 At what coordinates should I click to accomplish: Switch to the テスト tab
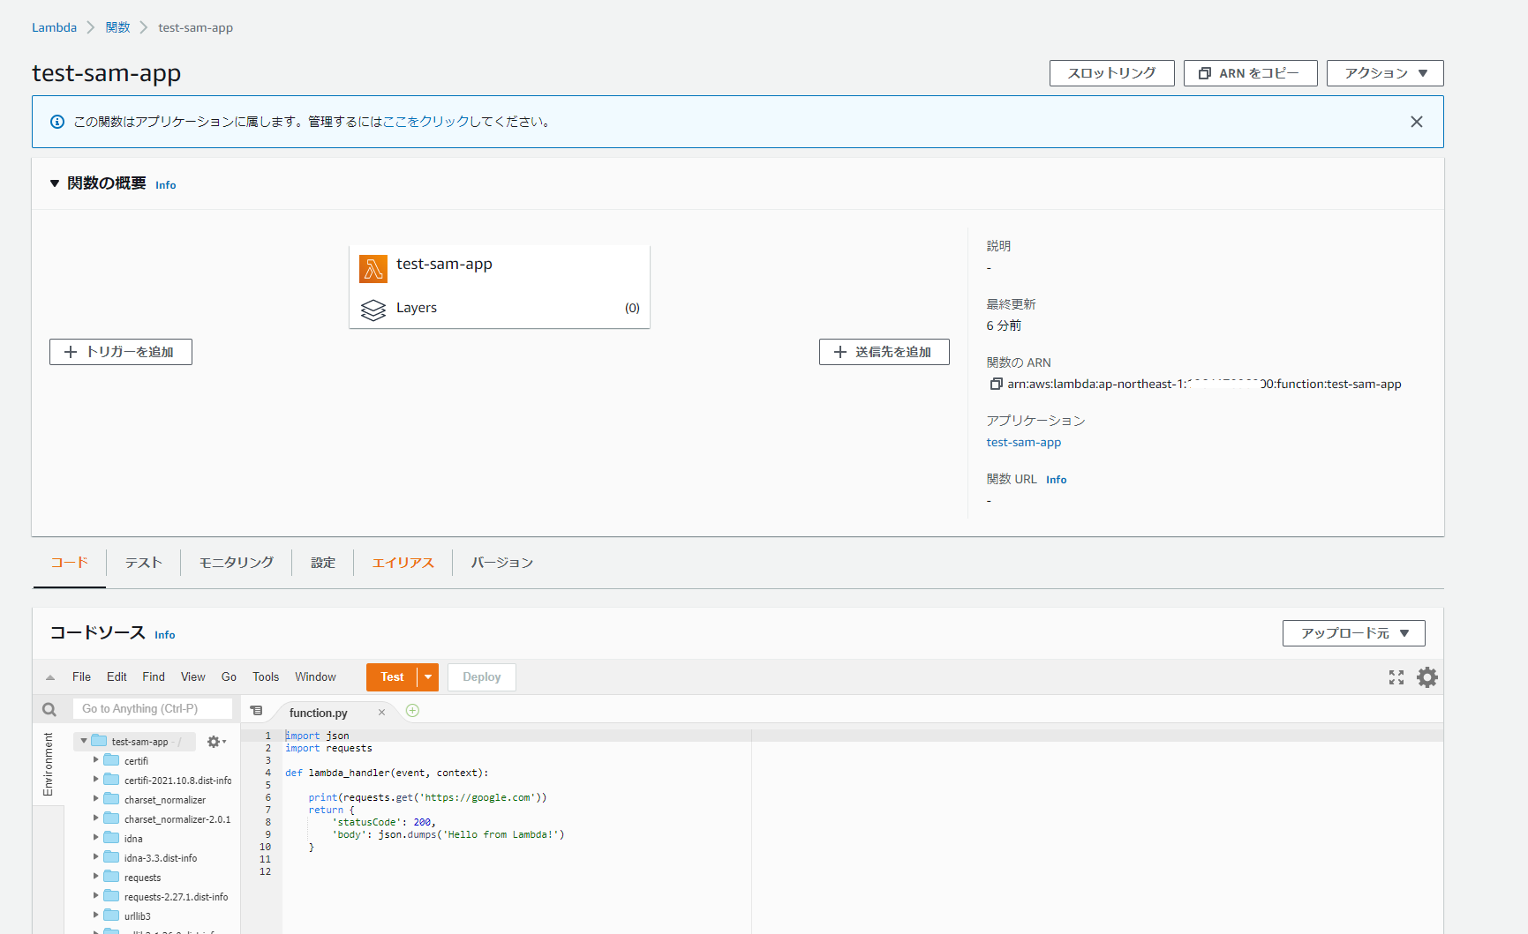click(x=143, y=563)
